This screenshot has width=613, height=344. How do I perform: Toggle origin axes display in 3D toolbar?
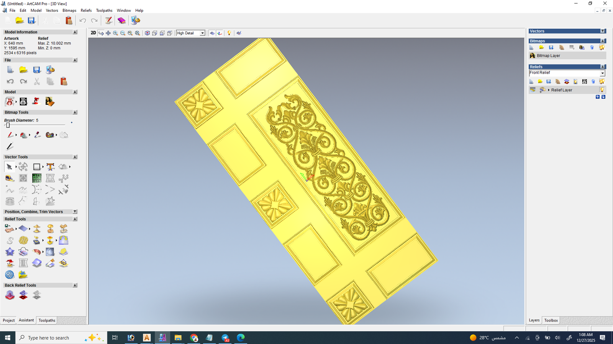coord(220,33)
